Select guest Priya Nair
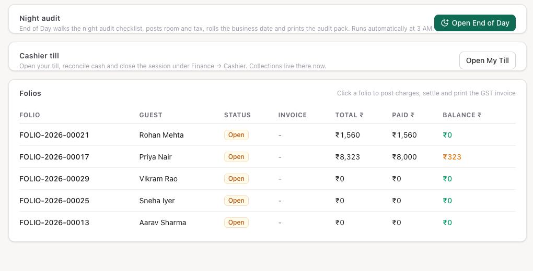 point(156,157)
